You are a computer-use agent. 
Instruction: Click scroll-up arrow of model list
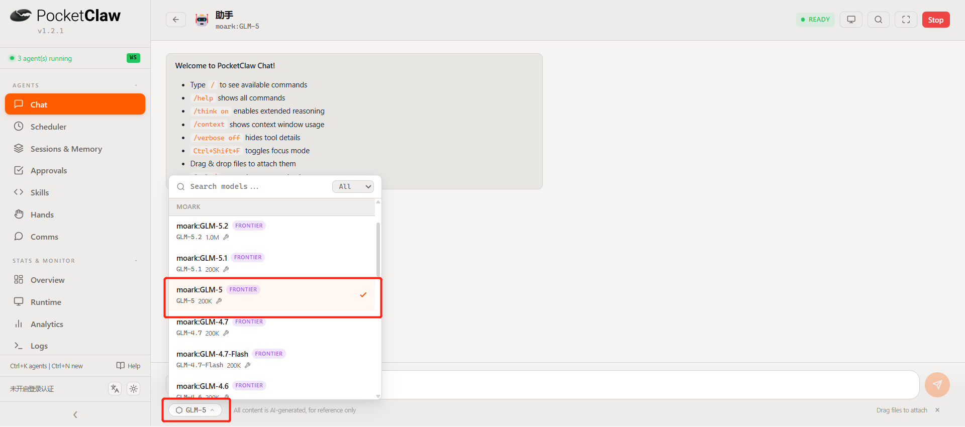click(378, 201)
